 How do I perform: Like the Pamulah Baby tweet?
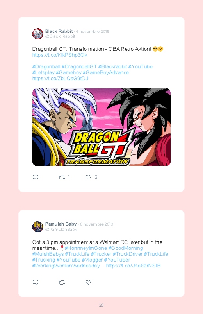tap(88, 282)
